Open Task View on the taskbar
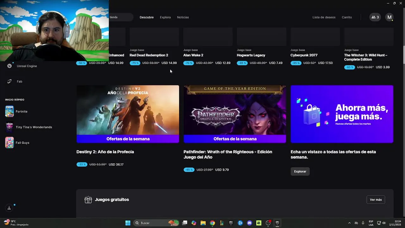This screenshot has width=405, height=228. [185, 223]
